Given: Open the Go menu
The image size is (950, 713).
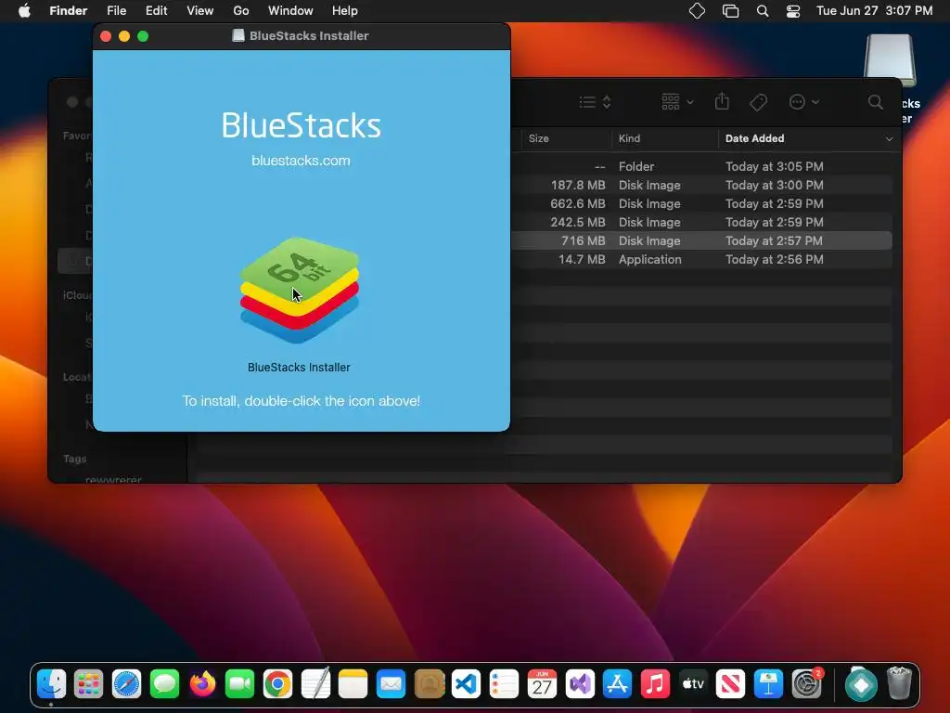Looking at the screenshot, I should [241, 11].
